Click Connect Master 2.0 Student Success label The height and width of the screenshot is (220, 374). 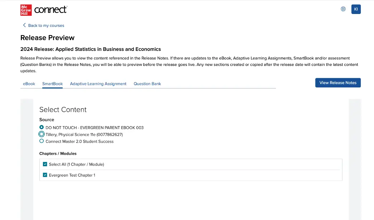[x=80, y=142]
